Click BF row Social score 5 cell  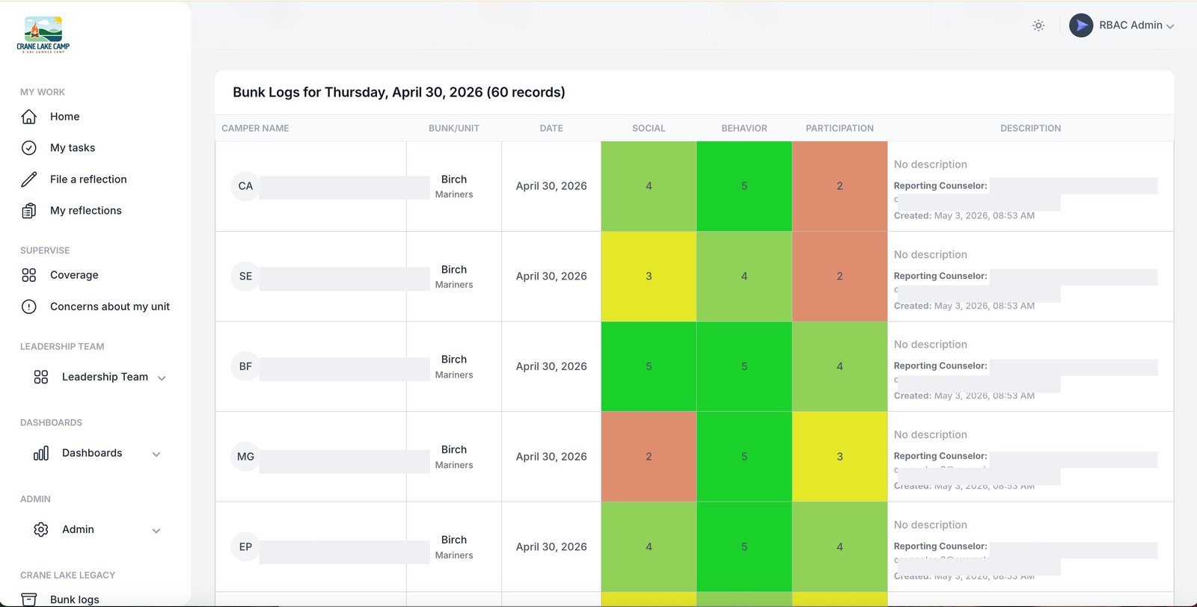click(x=649, y=366)
